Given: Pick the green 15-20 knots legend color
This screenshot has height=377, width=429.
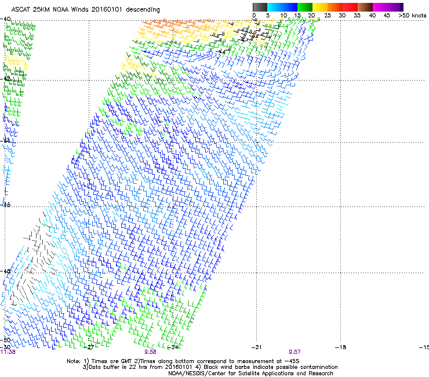Looking at the screenshot, I should [x=305, y=7].
